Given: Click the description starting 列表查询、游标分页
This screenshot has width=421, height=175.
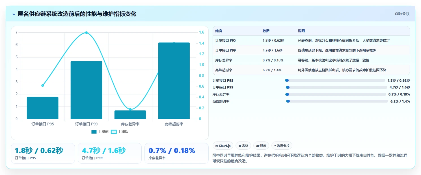Looking at the screenshot, I should [x=344, y=41].
